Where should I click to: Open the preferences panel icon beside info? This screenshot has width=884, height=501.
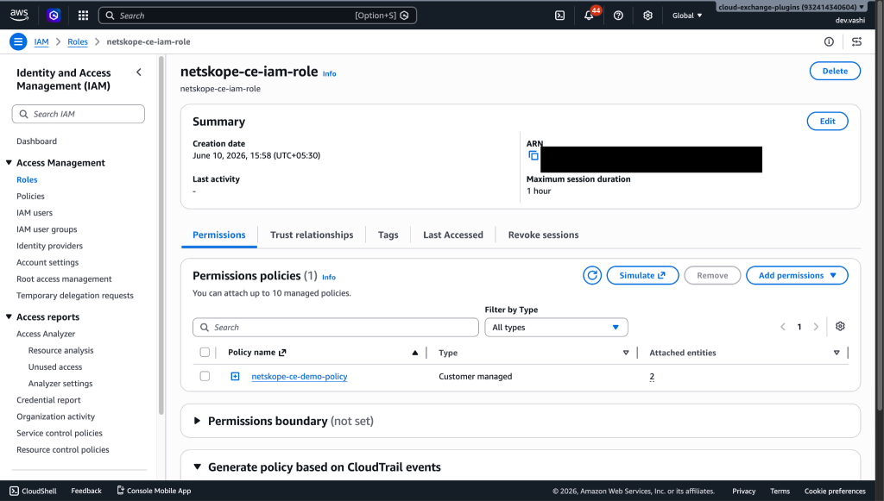857,41
